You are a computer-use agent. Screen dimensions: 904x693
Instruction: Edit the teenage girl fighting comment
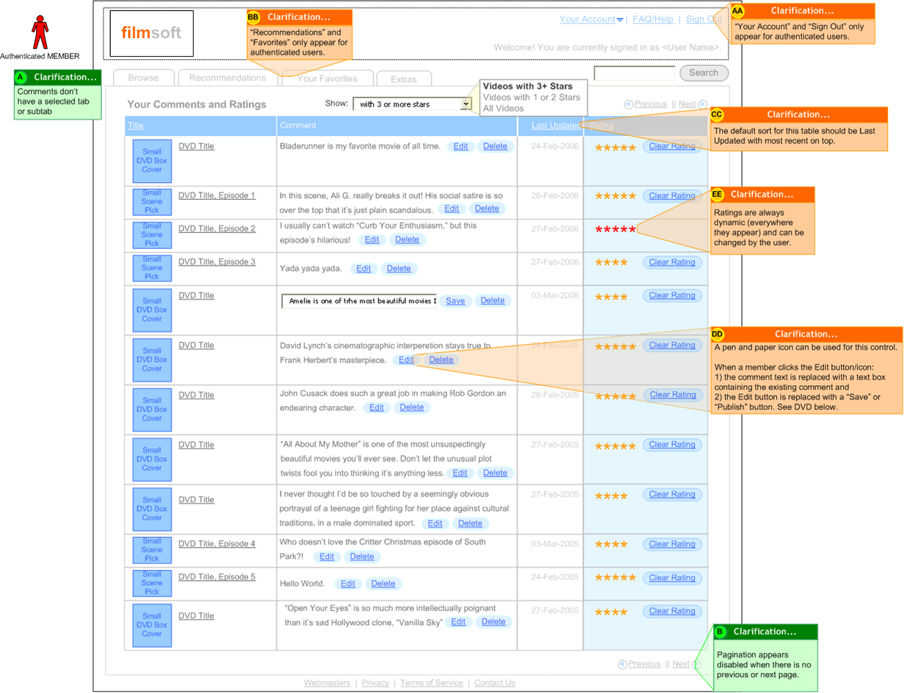click(435, 524)
